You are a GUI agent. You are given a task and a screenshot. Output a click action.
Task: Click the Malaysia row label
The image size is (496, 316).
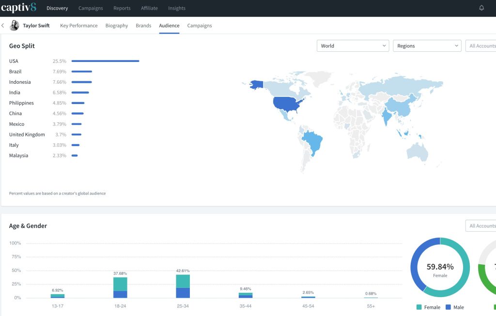(19, 155)
